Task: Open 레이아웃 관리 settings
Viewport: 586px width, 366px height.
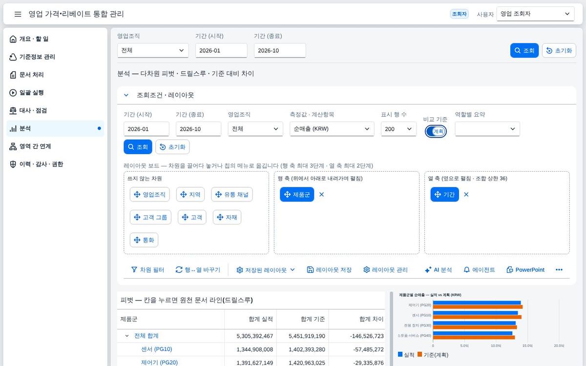Action: click(385, 270)
